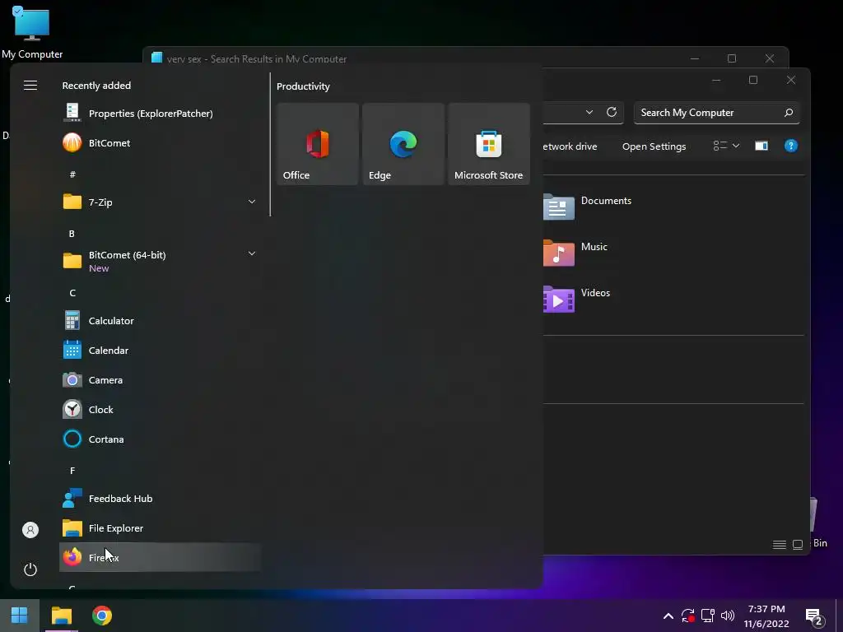Open the user account icon in Start
This screenshot has width=843, height=632.
30,530
